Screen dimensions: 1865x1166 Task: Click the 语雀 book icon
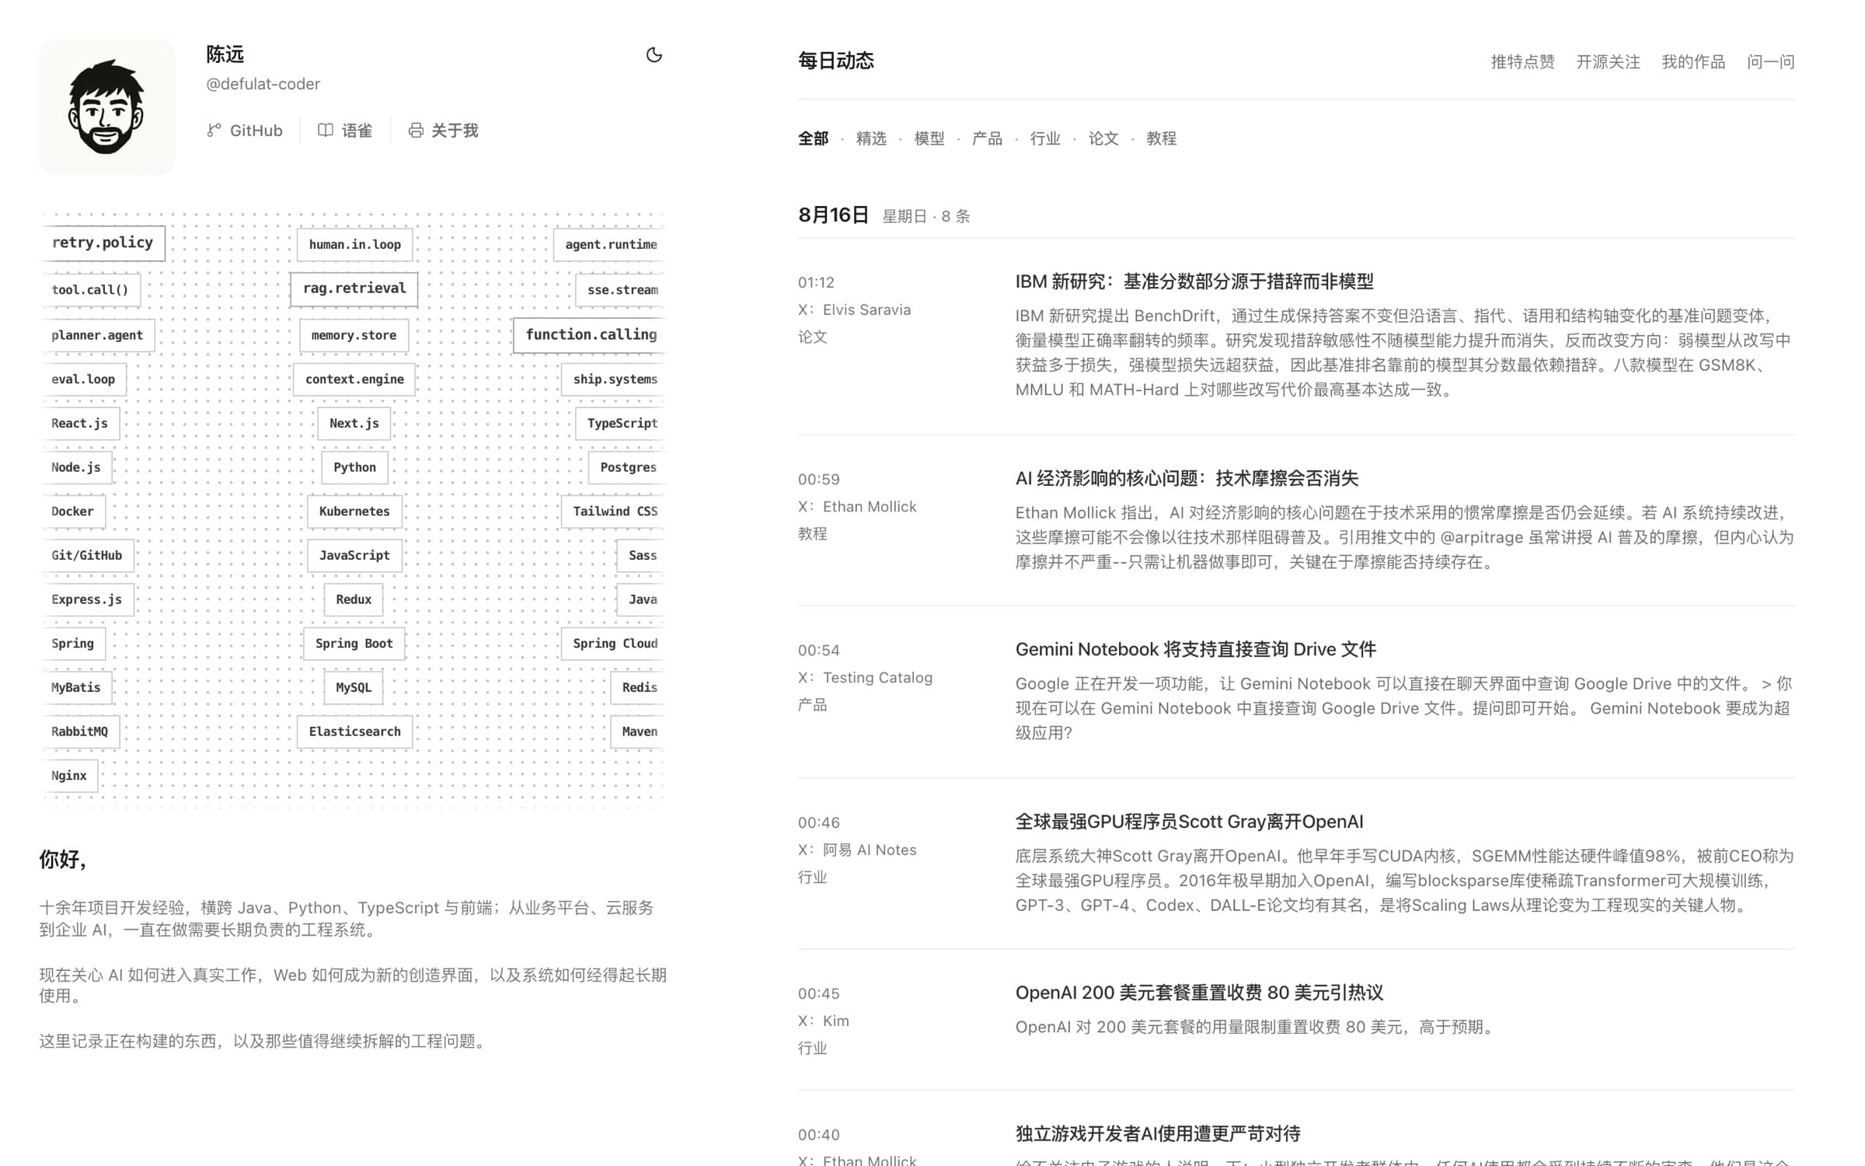point(325,131)
